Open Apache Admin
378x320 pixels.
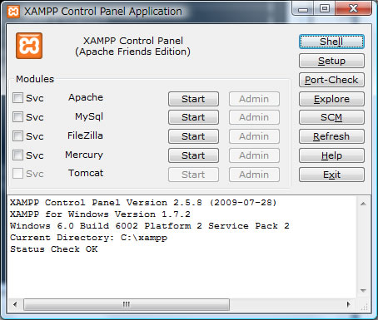[x=254, y=99]
